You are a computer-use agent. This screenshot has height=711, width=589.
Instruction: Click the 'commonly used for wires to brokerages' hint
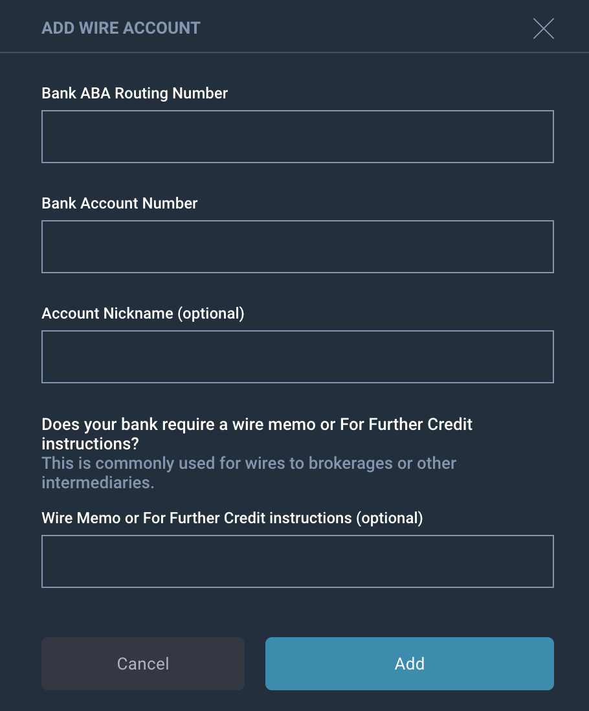[x=249, y=473]
